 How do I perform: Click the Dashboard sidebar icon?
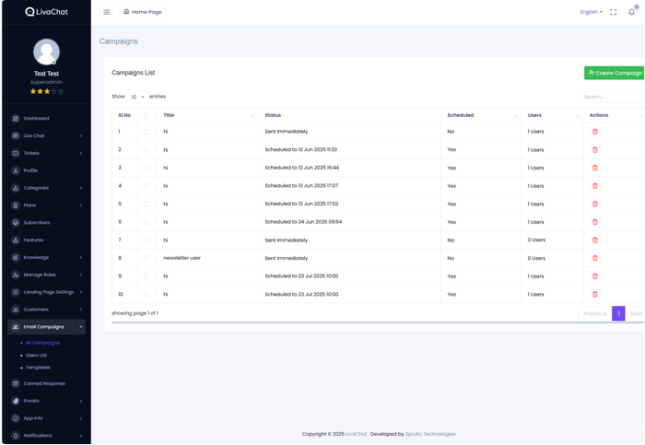(16, 119)
